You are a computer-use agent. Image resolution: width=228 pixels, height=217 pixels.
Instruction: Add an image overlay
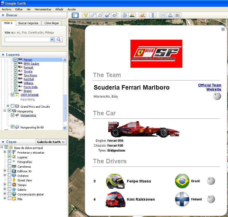point(107,15)
